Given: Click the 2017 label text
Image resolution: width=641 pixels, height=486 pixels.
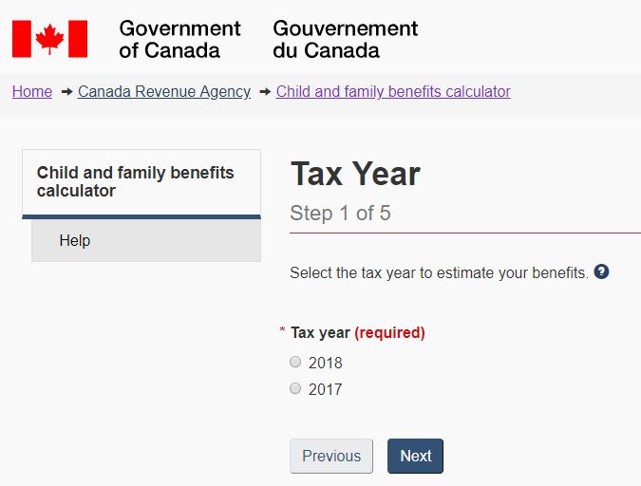Looking at the screenshot, I should tap(326, 389).
